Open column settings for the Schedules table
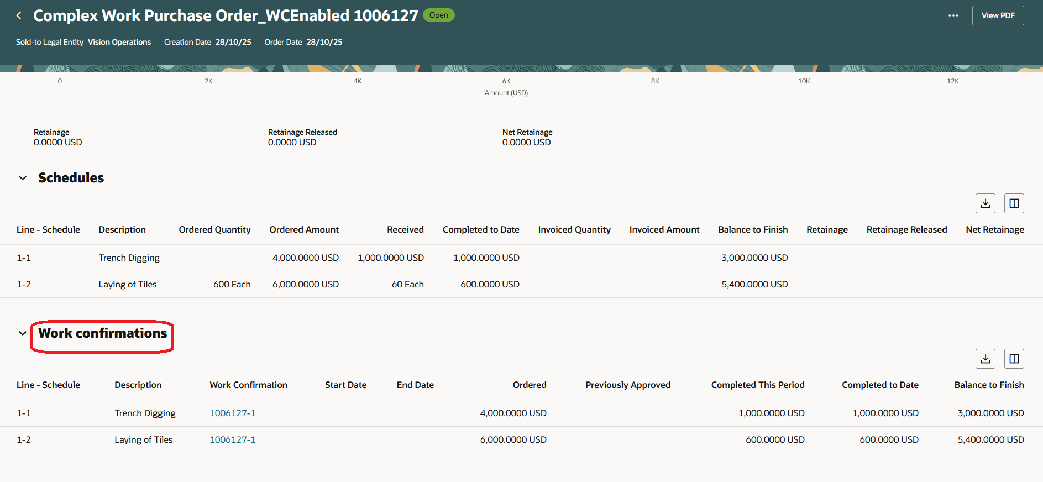This screenshot has height=482, width=1043. click(x=1014, y=203)
